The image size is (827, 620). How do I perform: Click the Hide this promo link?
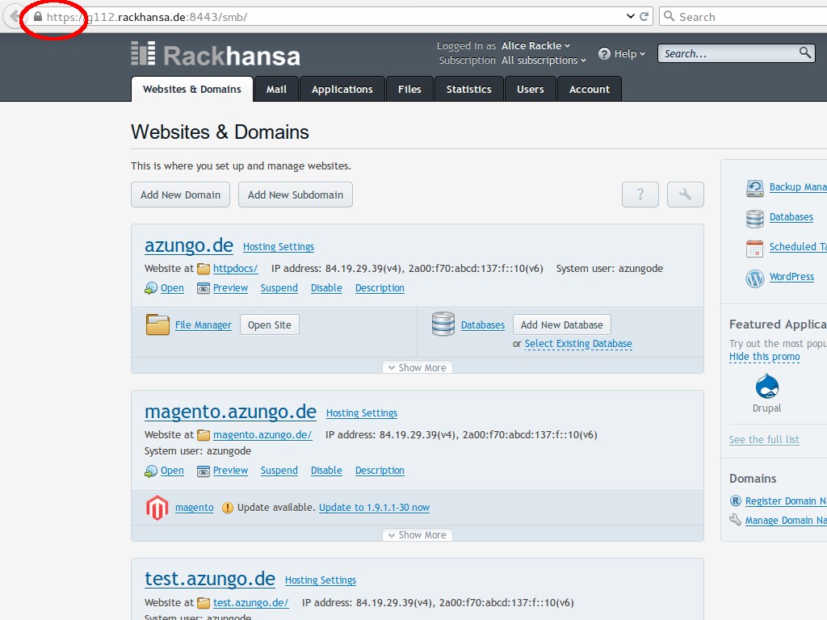pyautogui.click(x=764, y=357)
